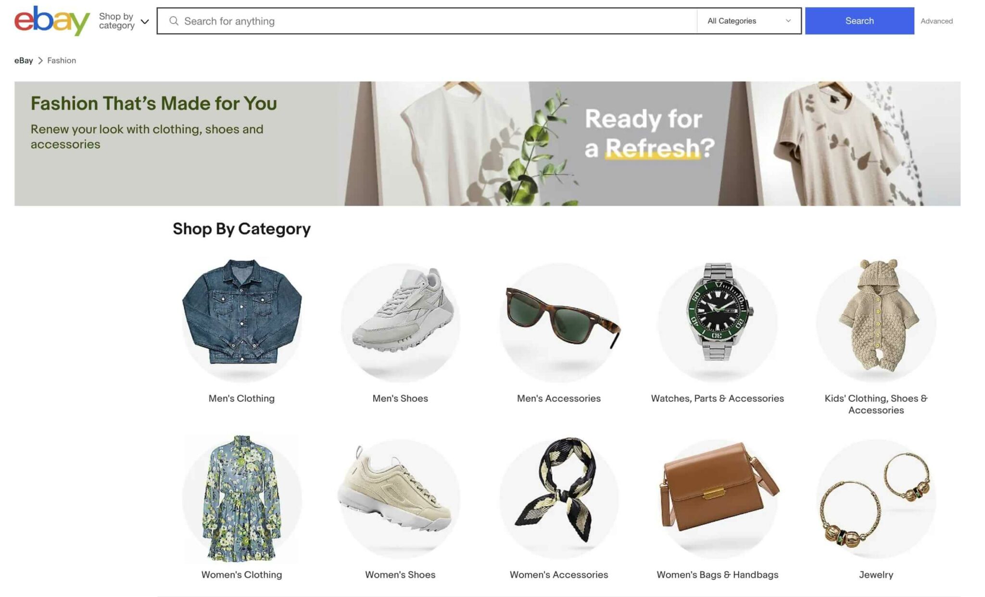Open the Advanced search link
This screenshot has height=597, width=985.
click(936, 21)
